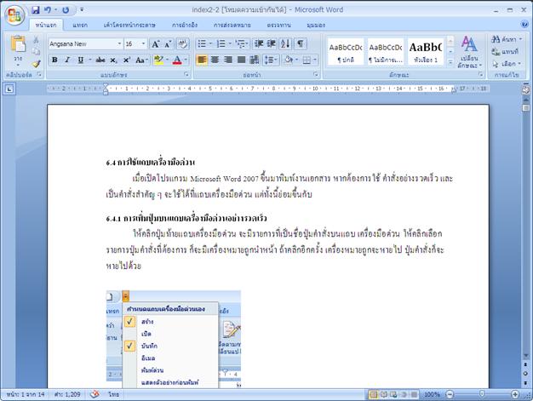Toggle Underline formatting
The image size is (533, 401).
tap(80, 60)
